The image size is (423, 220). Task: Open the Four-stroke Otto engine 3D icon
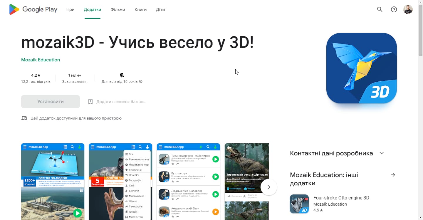[x=299, y=204]
